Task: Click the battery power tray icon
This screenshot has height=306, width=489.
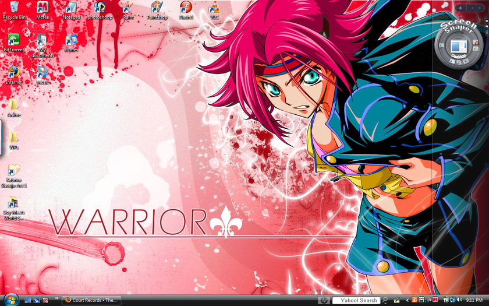Action: coord(446,300)
